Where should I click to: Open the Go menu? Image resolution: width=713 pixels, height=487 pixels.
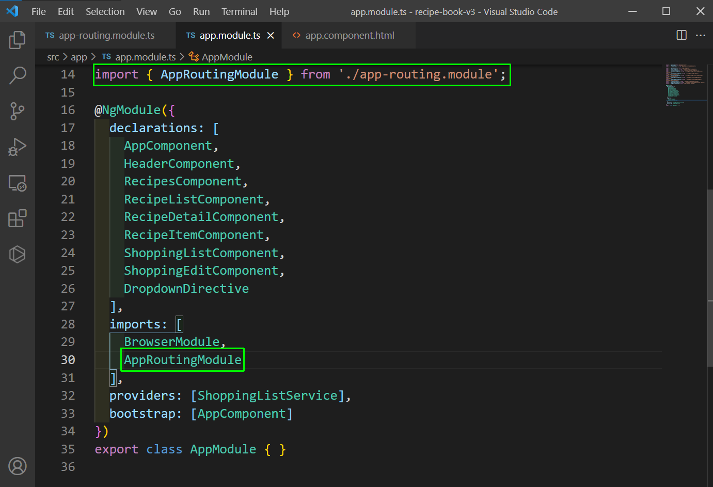(175, 11)
